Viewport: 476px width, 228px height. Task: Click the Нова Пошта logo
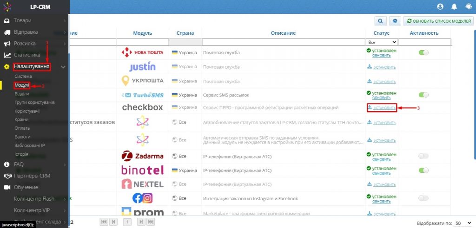[x=142, y=52]
